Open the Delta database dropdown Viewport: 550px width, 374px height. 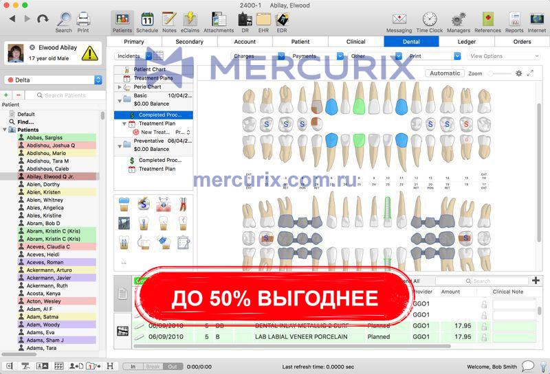click(54, 80)
